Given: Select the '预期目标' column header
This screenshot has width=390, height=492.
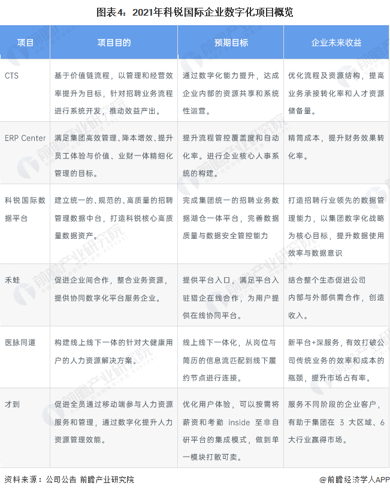Looking at the screenshot, I should pyautogui.click(x=231, y=43).
